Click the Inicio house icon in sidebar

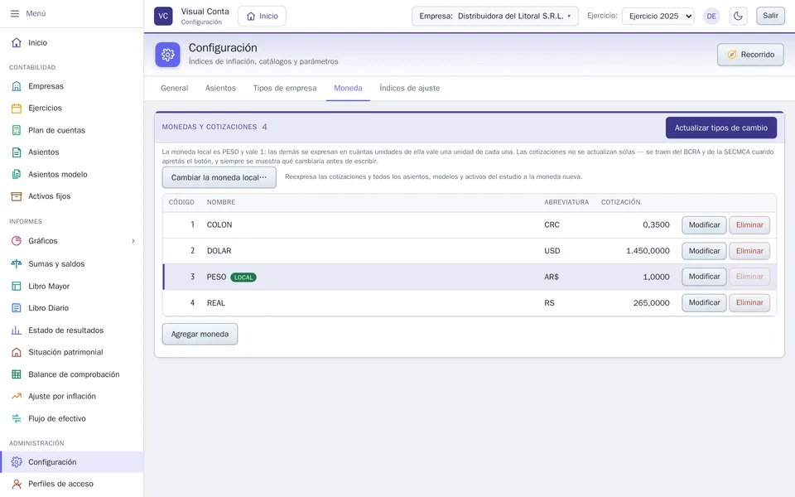(17, 42)
